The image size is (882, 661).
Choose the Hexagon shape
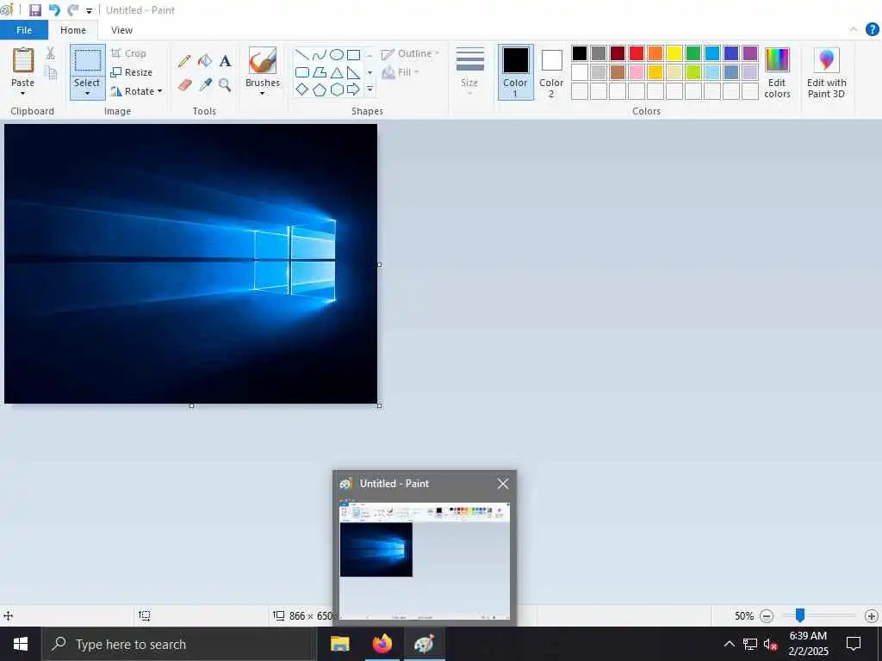337,90
